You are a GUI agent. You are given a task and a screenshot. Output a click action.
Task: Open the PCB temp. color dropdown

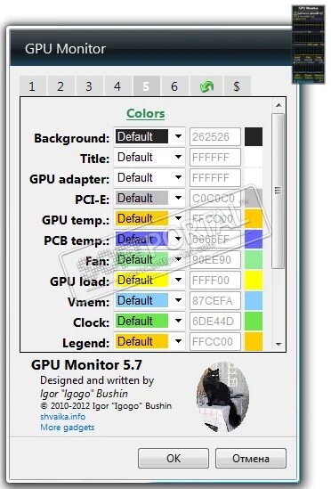[x=149, y=240]
